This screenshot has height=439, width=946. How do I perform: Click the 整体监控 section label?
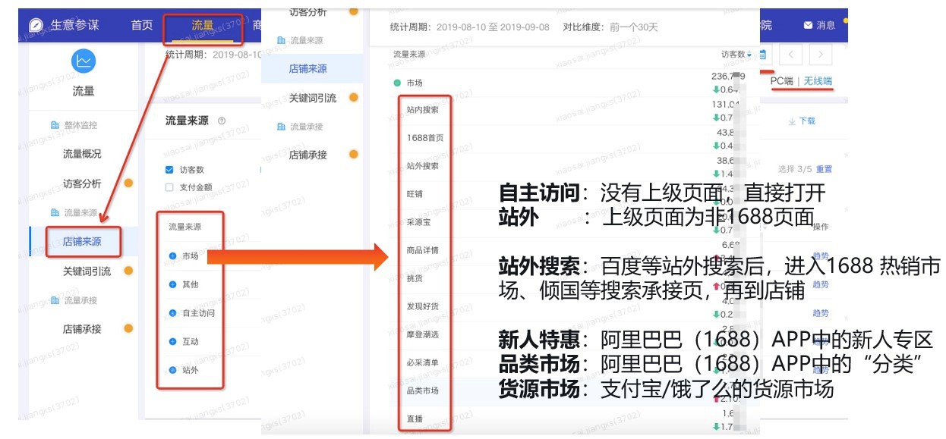click(80, 125)
